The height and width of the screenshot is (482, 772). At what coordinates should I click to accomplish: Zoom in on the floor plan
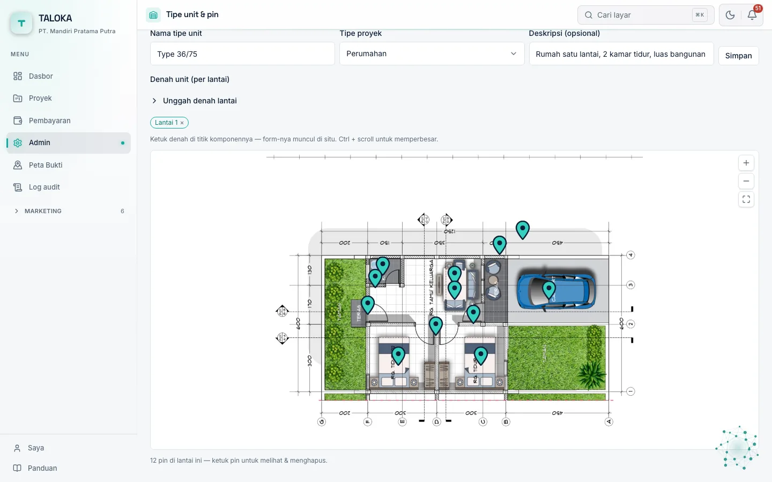pyautogui.click(x=746, y=163)
